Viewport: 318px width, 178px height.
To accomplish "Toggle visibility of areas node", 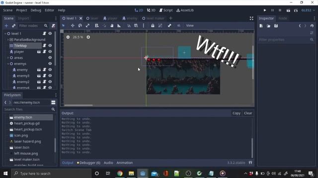I will coord(50,58).
